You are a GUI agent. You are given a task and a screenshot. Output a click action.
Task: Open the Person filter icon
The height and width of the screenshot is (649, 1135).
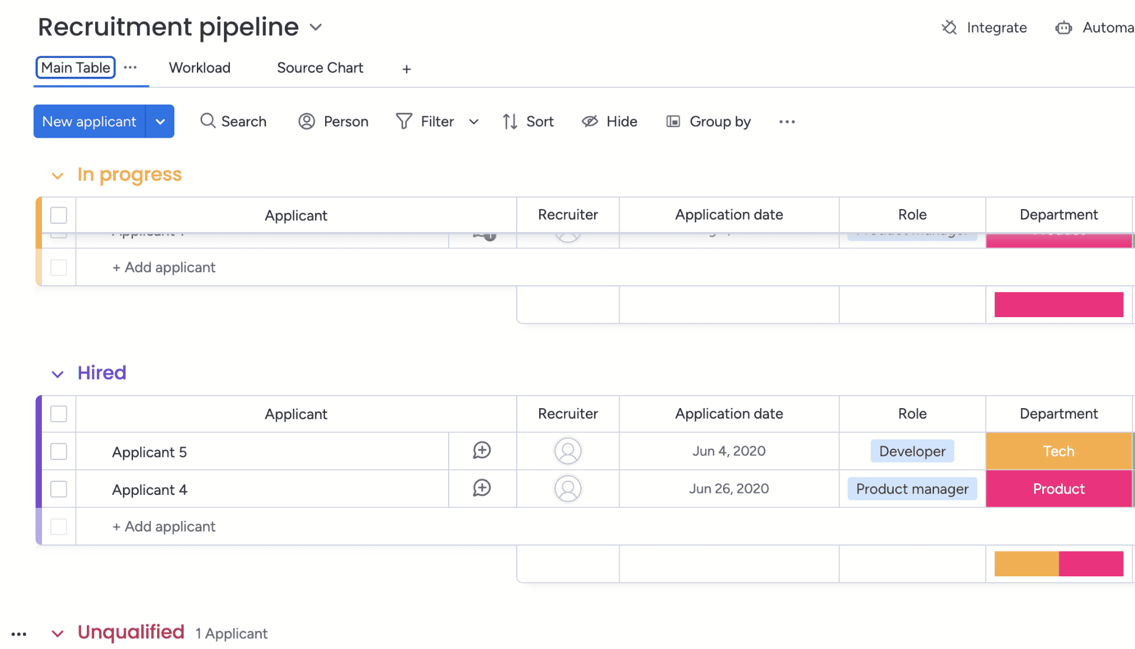tap(306, 121)
